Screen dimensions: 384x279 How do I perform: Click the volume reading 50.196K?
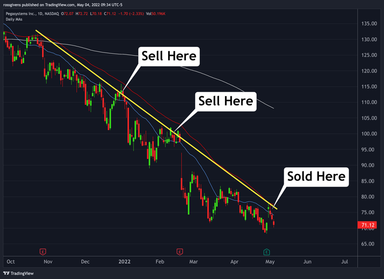[x=158, y=14]
